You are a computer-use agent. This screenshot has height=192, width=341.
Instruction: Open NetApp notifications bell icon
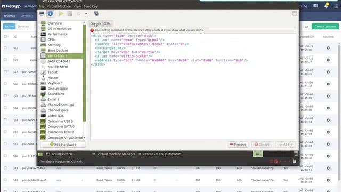tap(326, 6)
